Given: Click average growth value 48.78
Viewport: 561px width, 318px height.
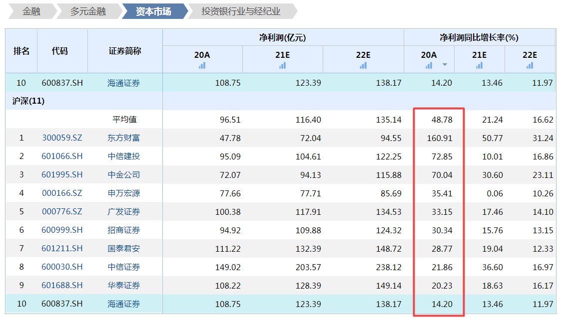Looking at the screenshot, I should [x=442, y=120].
